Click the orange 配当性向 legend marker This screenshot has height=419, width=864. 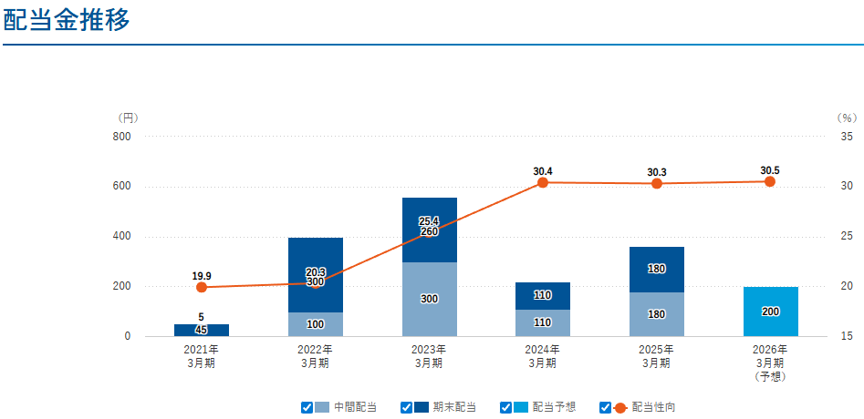(x=620, y=407)
